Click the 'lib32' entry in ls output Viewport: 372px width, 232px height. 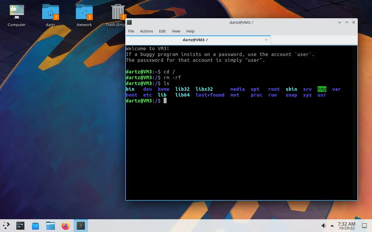(183, 89)
